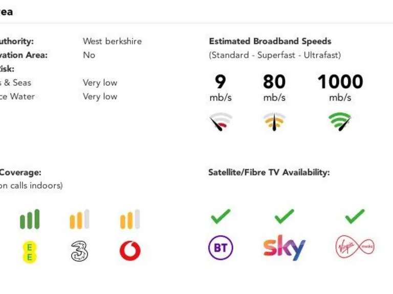Viewport: 393px width, 294px height.
Task: Click the orange signal bars above Vodafone
Action: coord(130,219)
